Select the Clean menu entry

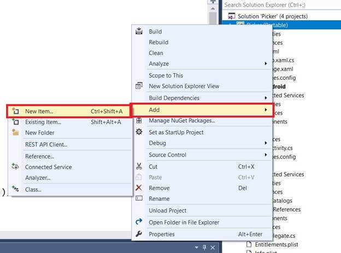[x=202, y=53]
